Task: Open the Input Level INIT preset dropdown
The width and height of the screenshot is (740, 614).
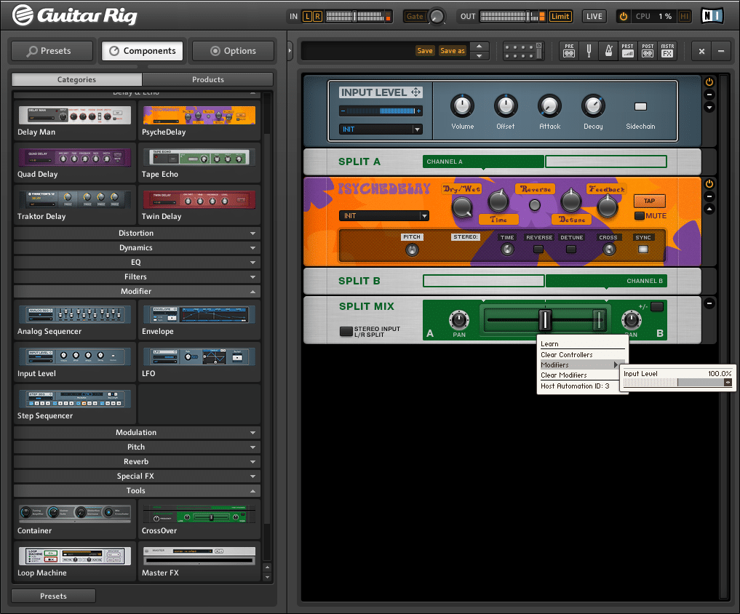Action: 381,129
